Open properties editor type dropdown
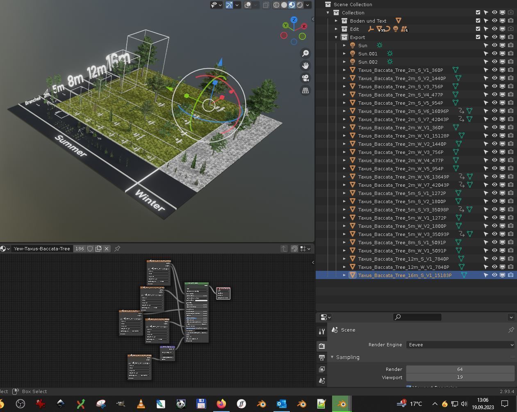 tap(325, 317)
